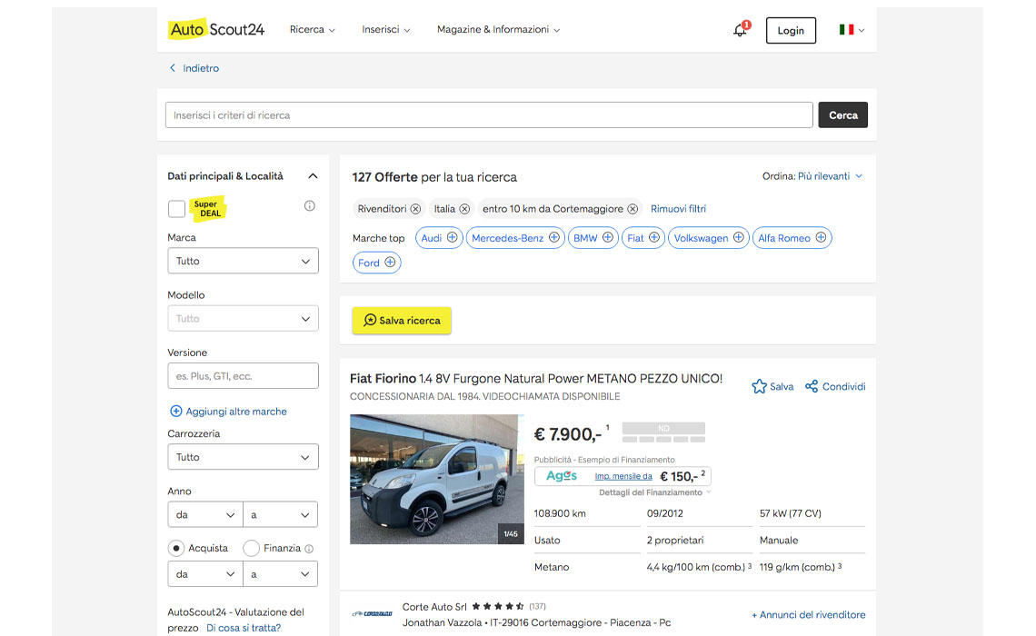The height and width of the screenshot is (636, 1036).
Task: Add Mercedes-Benz brand filter
Action: pyautogui.click(x=515, y=238)
